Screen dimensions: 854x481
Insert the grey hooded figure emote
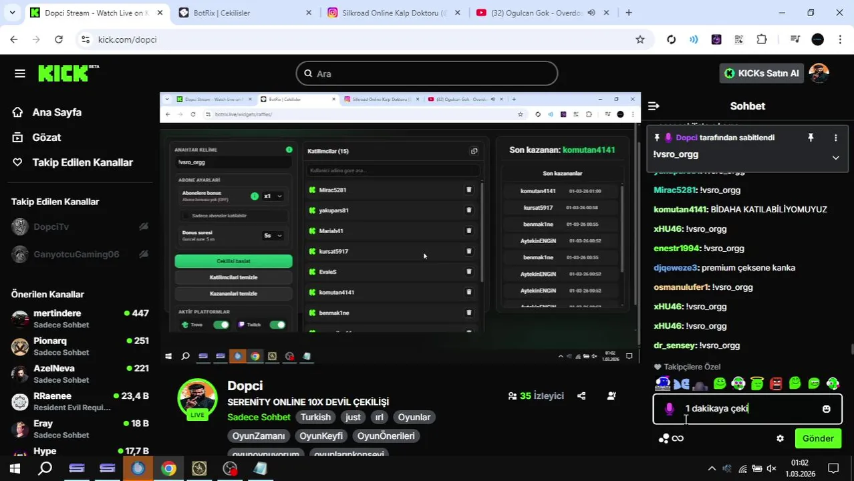point(700,384)
